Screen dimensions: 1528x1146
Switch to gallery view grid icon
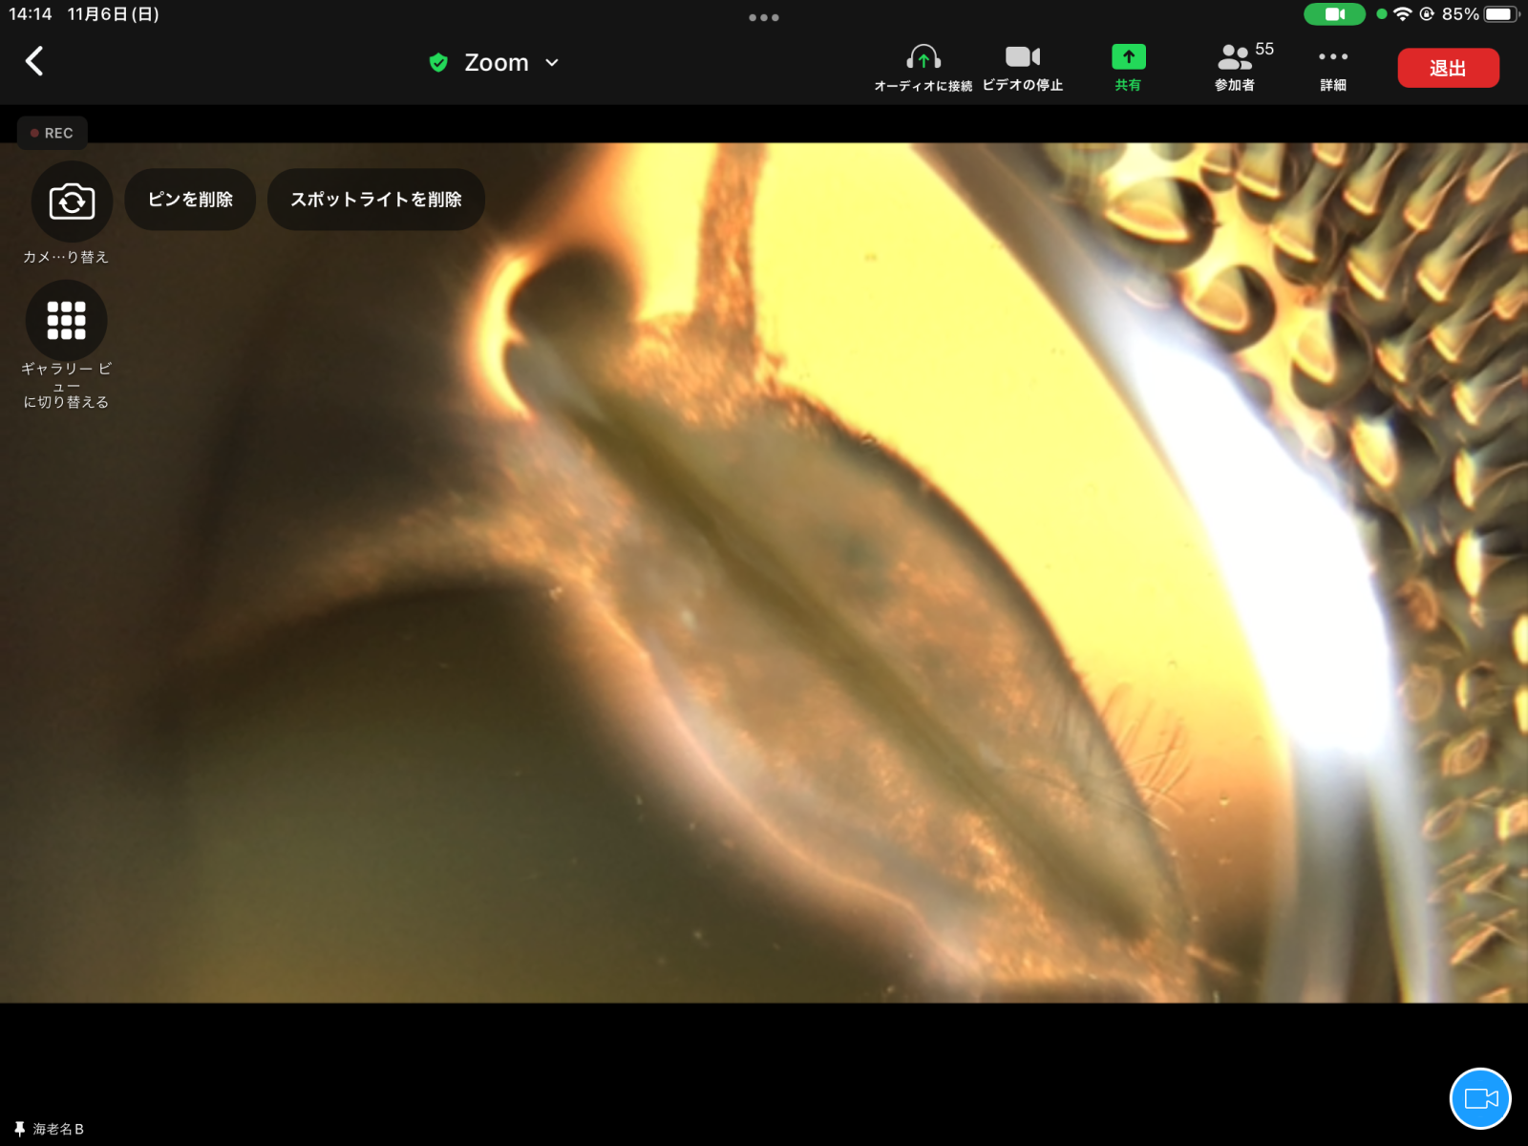[67, 321]
